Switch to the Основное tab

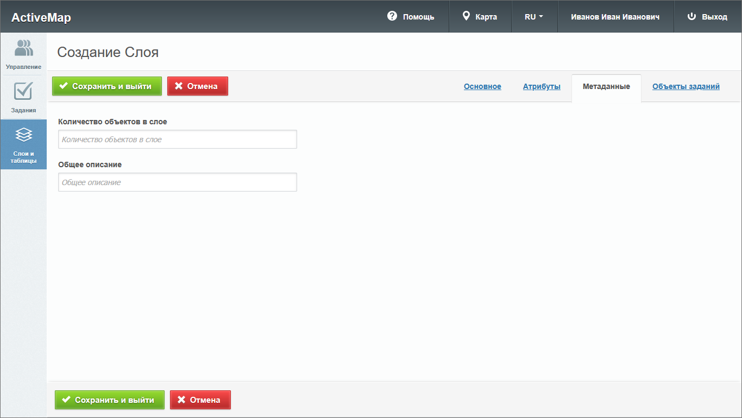tap(482, 86)
